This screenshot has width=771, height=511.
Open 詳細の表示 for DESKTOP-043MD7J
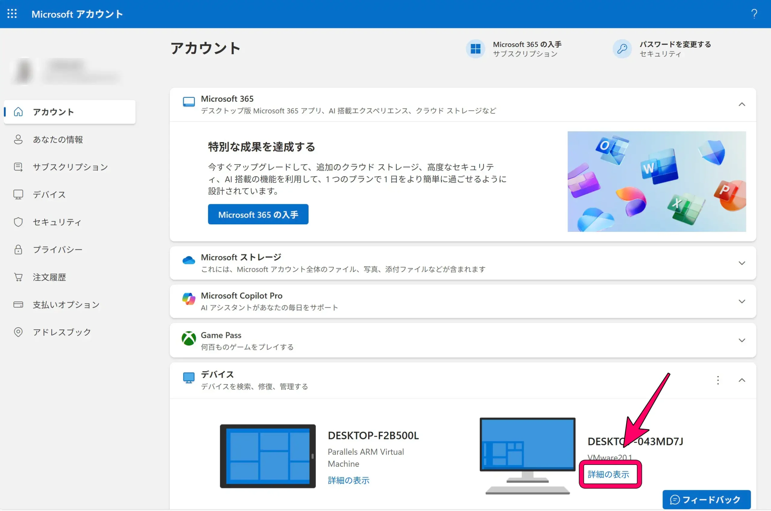609,475
